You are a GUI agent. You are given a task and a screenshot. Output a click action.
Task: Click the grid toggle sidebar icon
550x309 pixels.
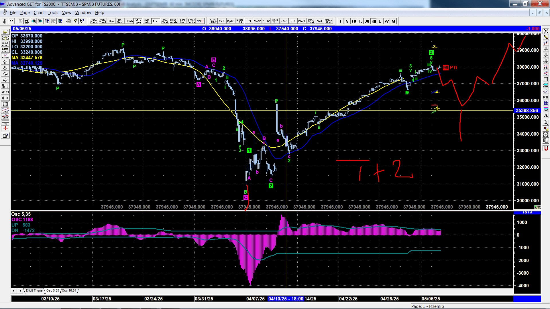coord(5,104)
